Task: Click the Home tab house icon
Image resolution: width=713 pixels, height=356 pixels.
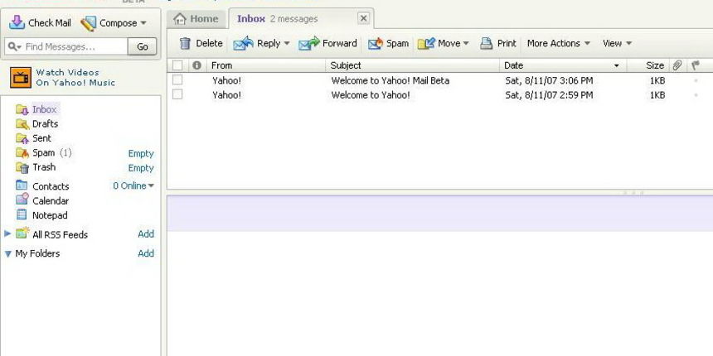Action: click(x=180, y=19)
